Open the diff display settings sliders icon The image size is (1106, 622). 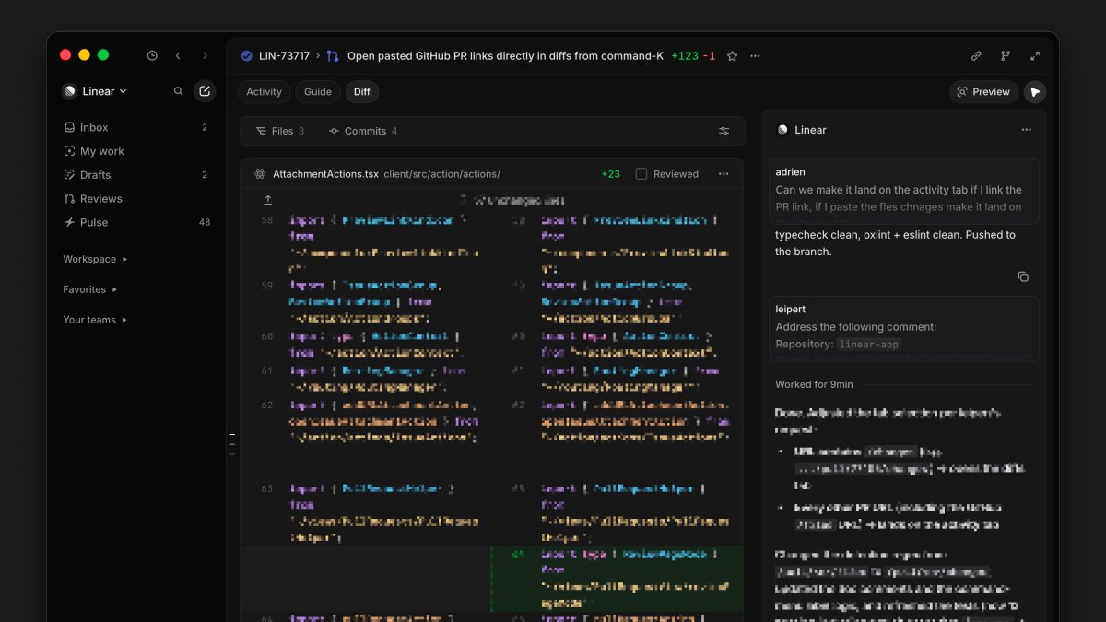pos(724,131)
